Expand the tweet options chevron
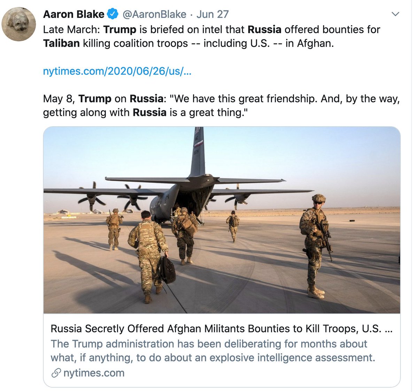Screen dimensions: 418x392 [x=395, y=14]
